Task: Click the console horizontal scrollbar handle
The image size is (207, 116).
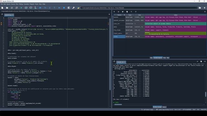Action: [x=118, y=104]
